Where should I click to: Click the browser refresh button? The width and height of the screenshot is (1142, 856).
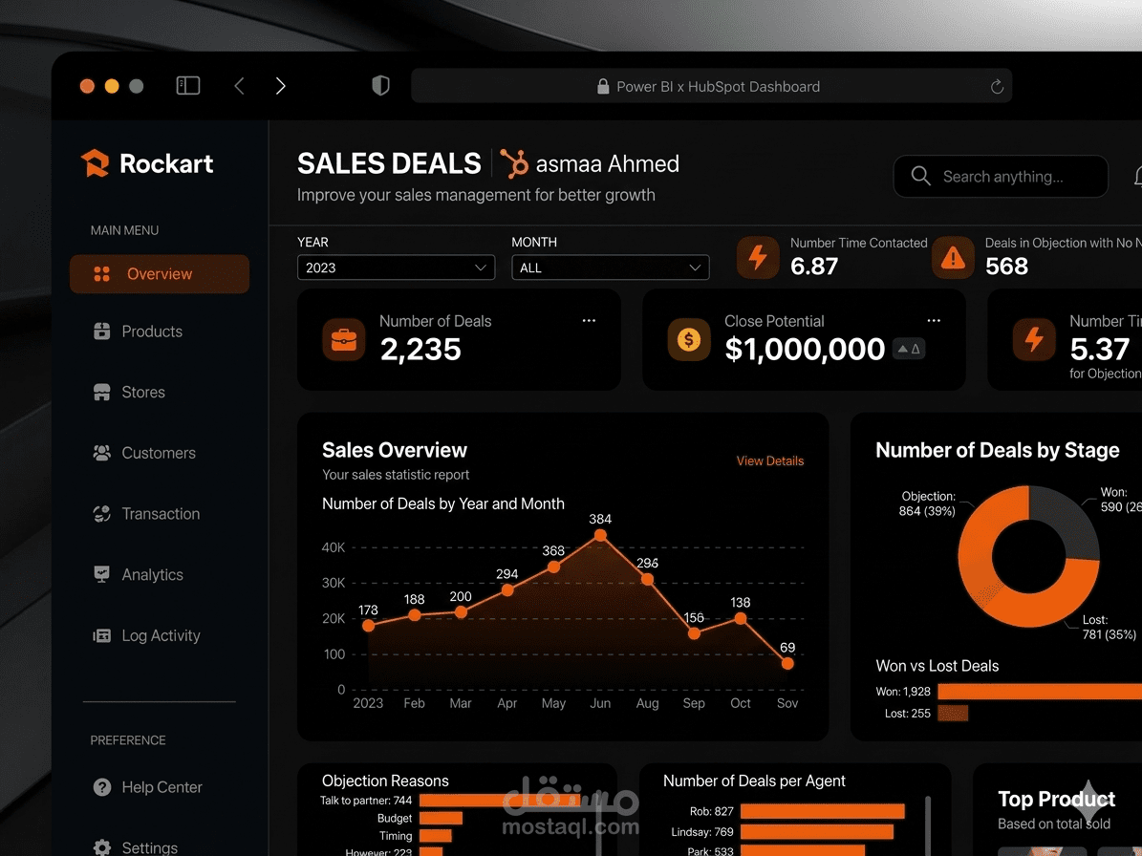coord(997,86)
